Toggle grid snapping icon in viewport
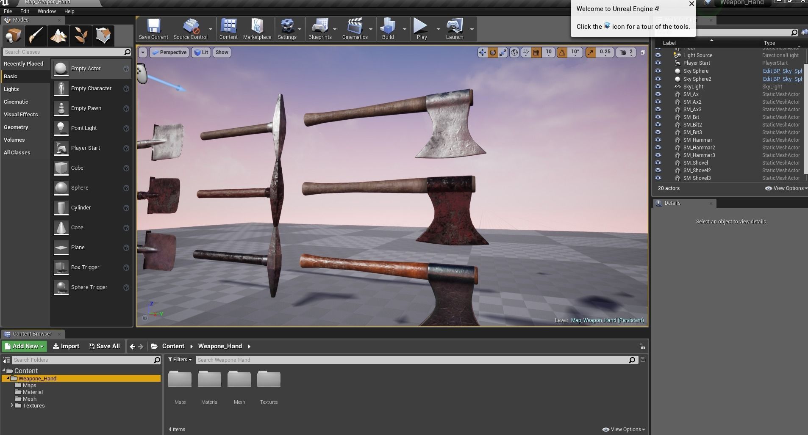The height and width of the screenshot is (435, 808). point(536,52)
